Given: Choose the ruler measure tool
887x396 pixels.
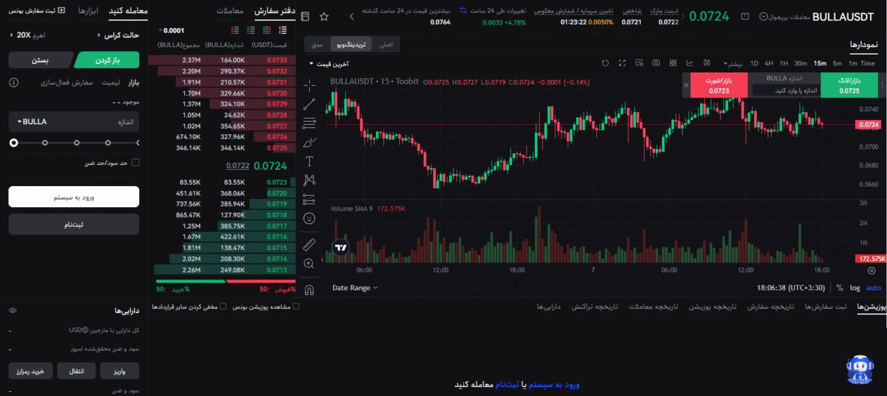Looking at the screenshot, I should click(x=309, y=244).
